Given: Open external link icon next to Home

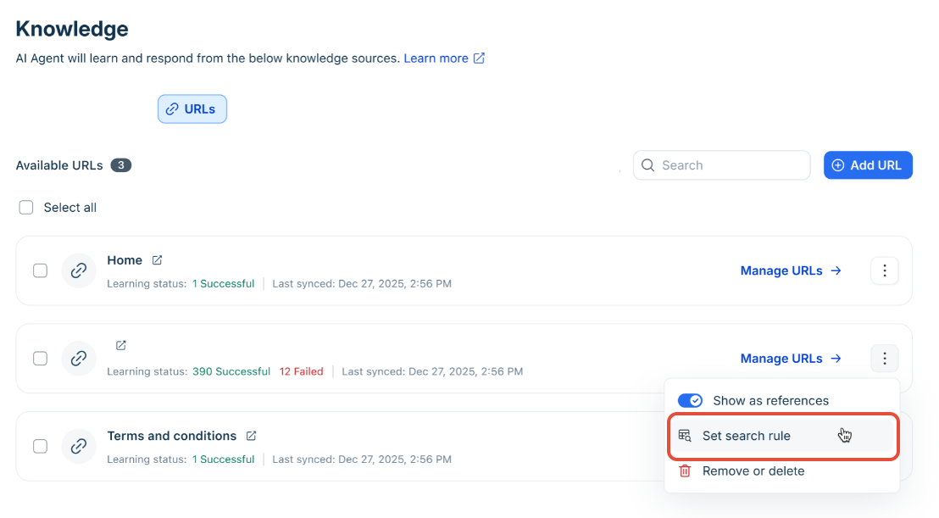Looking at the screenshot, I should point(157,260).
